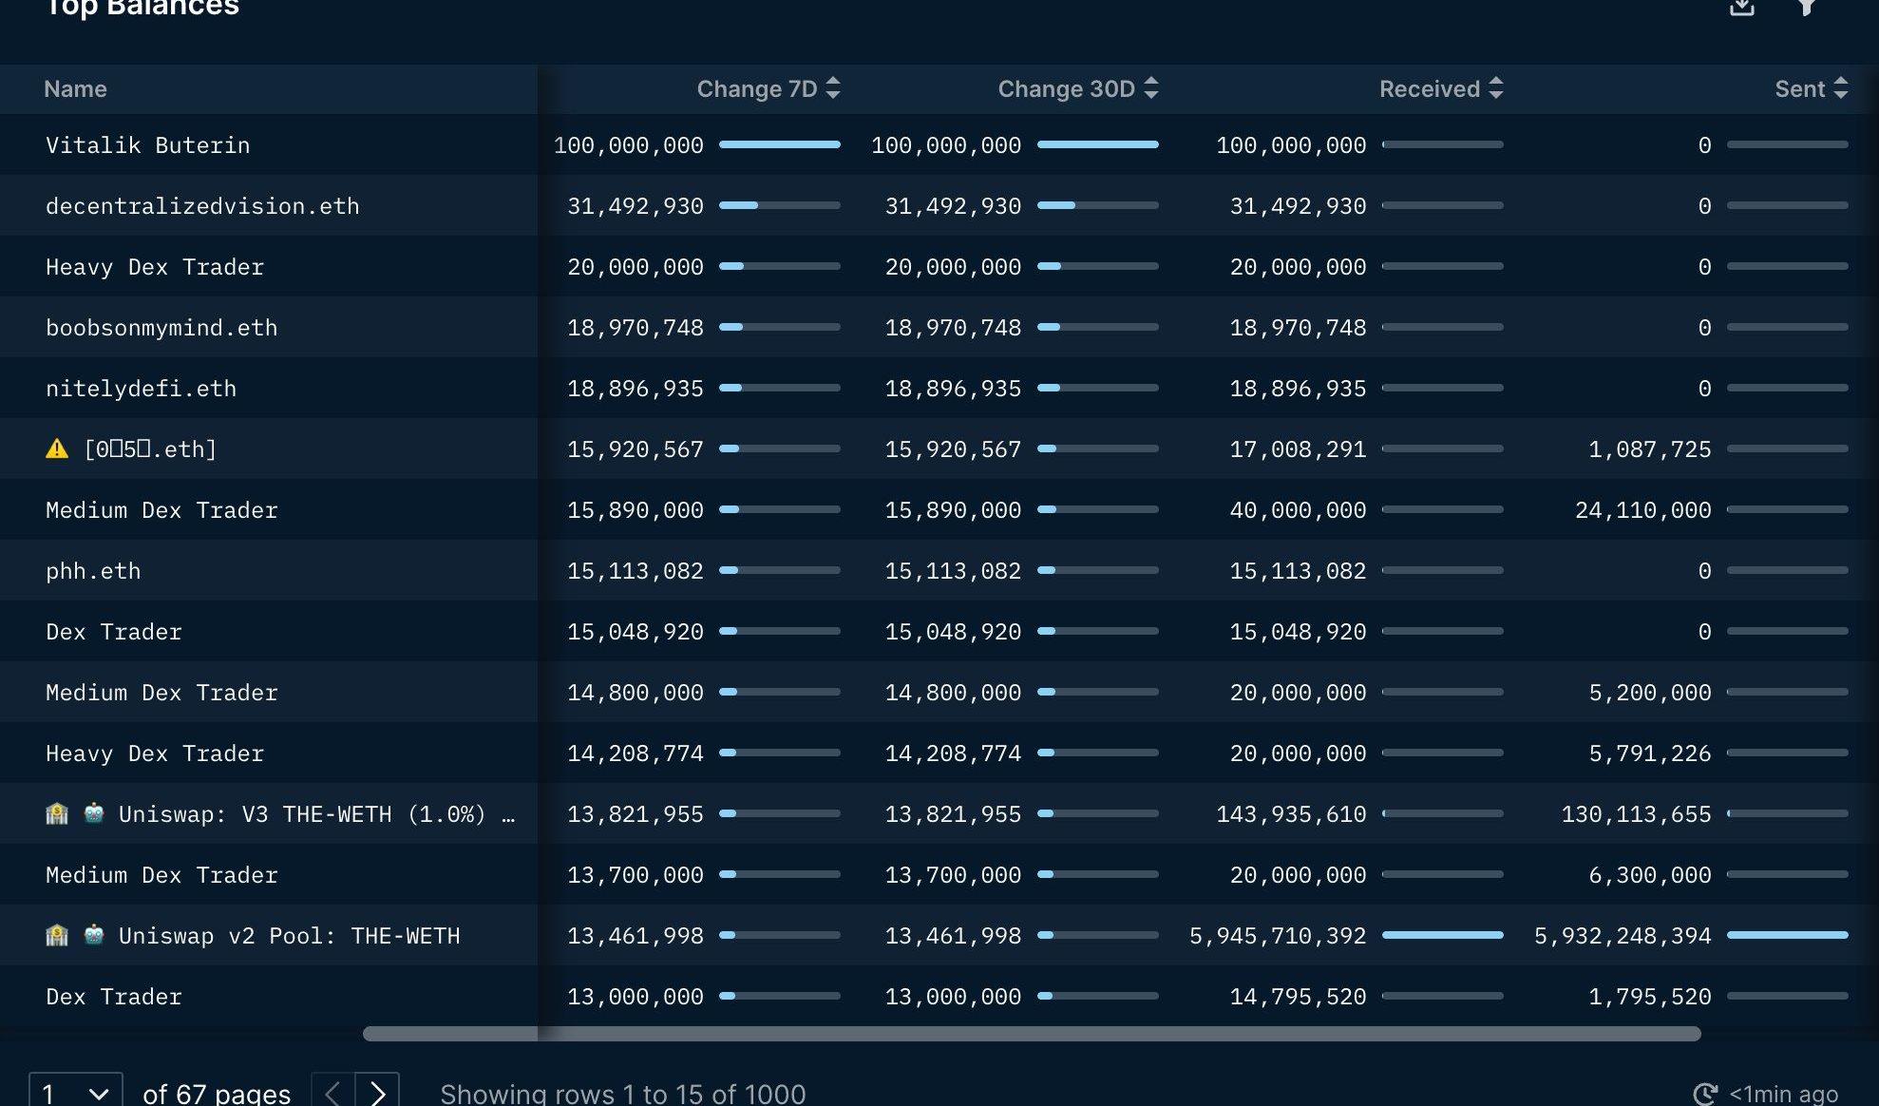Click the robot icon on Uniswap V3 row

[x=94, y=813]
